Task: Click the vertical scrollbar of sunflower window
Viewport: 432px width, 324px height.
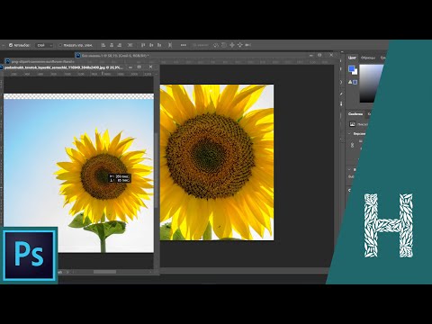Action: [156, 170]
